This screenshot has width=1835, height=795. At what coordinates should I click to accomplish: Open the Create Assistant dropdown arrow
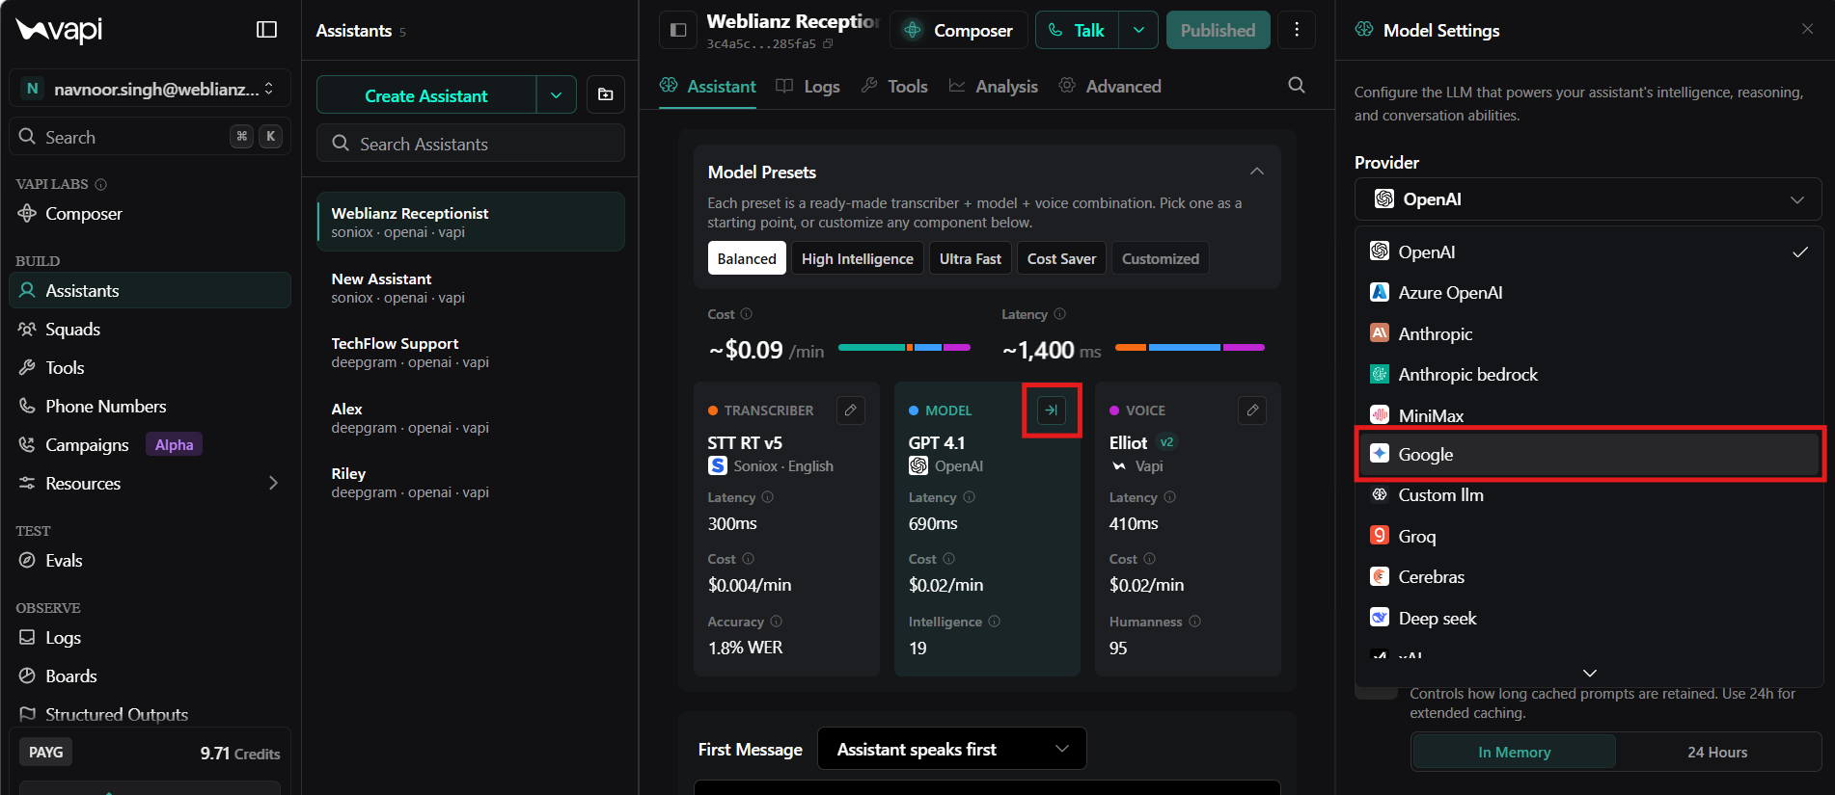click(556, 94)
